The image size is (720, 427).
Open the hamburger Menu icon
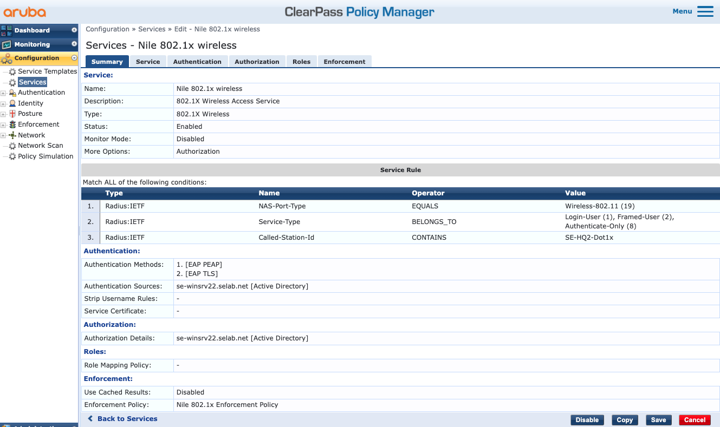click(x=705, y=11)
